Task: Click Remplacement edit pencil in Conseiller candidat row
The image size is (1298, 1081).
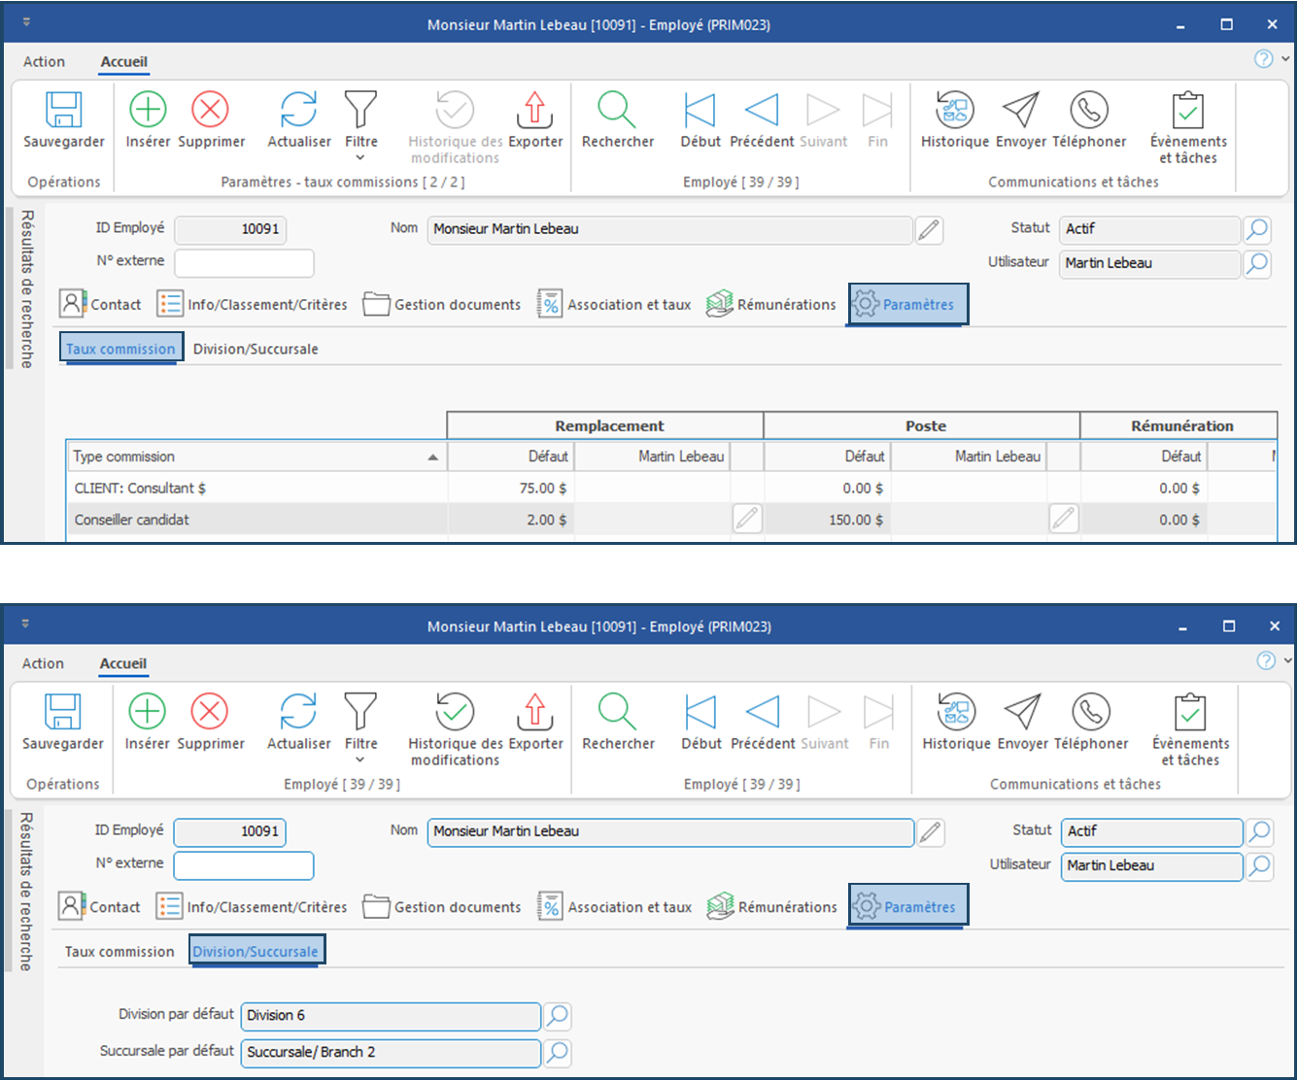Action: (x=746, y=520)
